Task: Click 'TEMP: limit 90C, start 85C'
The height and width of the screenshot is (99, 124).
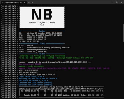Action: (33, 52)
